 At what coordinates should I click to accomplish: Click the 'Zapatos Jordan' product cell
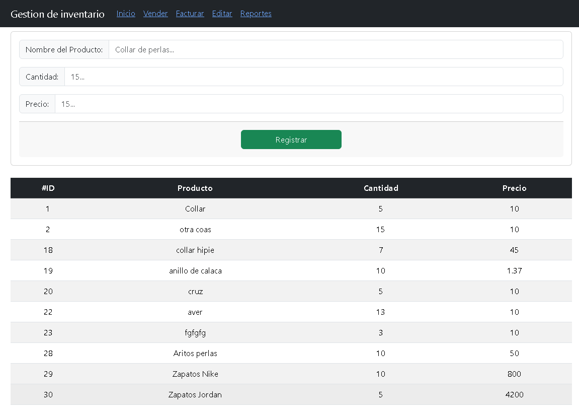195,395
